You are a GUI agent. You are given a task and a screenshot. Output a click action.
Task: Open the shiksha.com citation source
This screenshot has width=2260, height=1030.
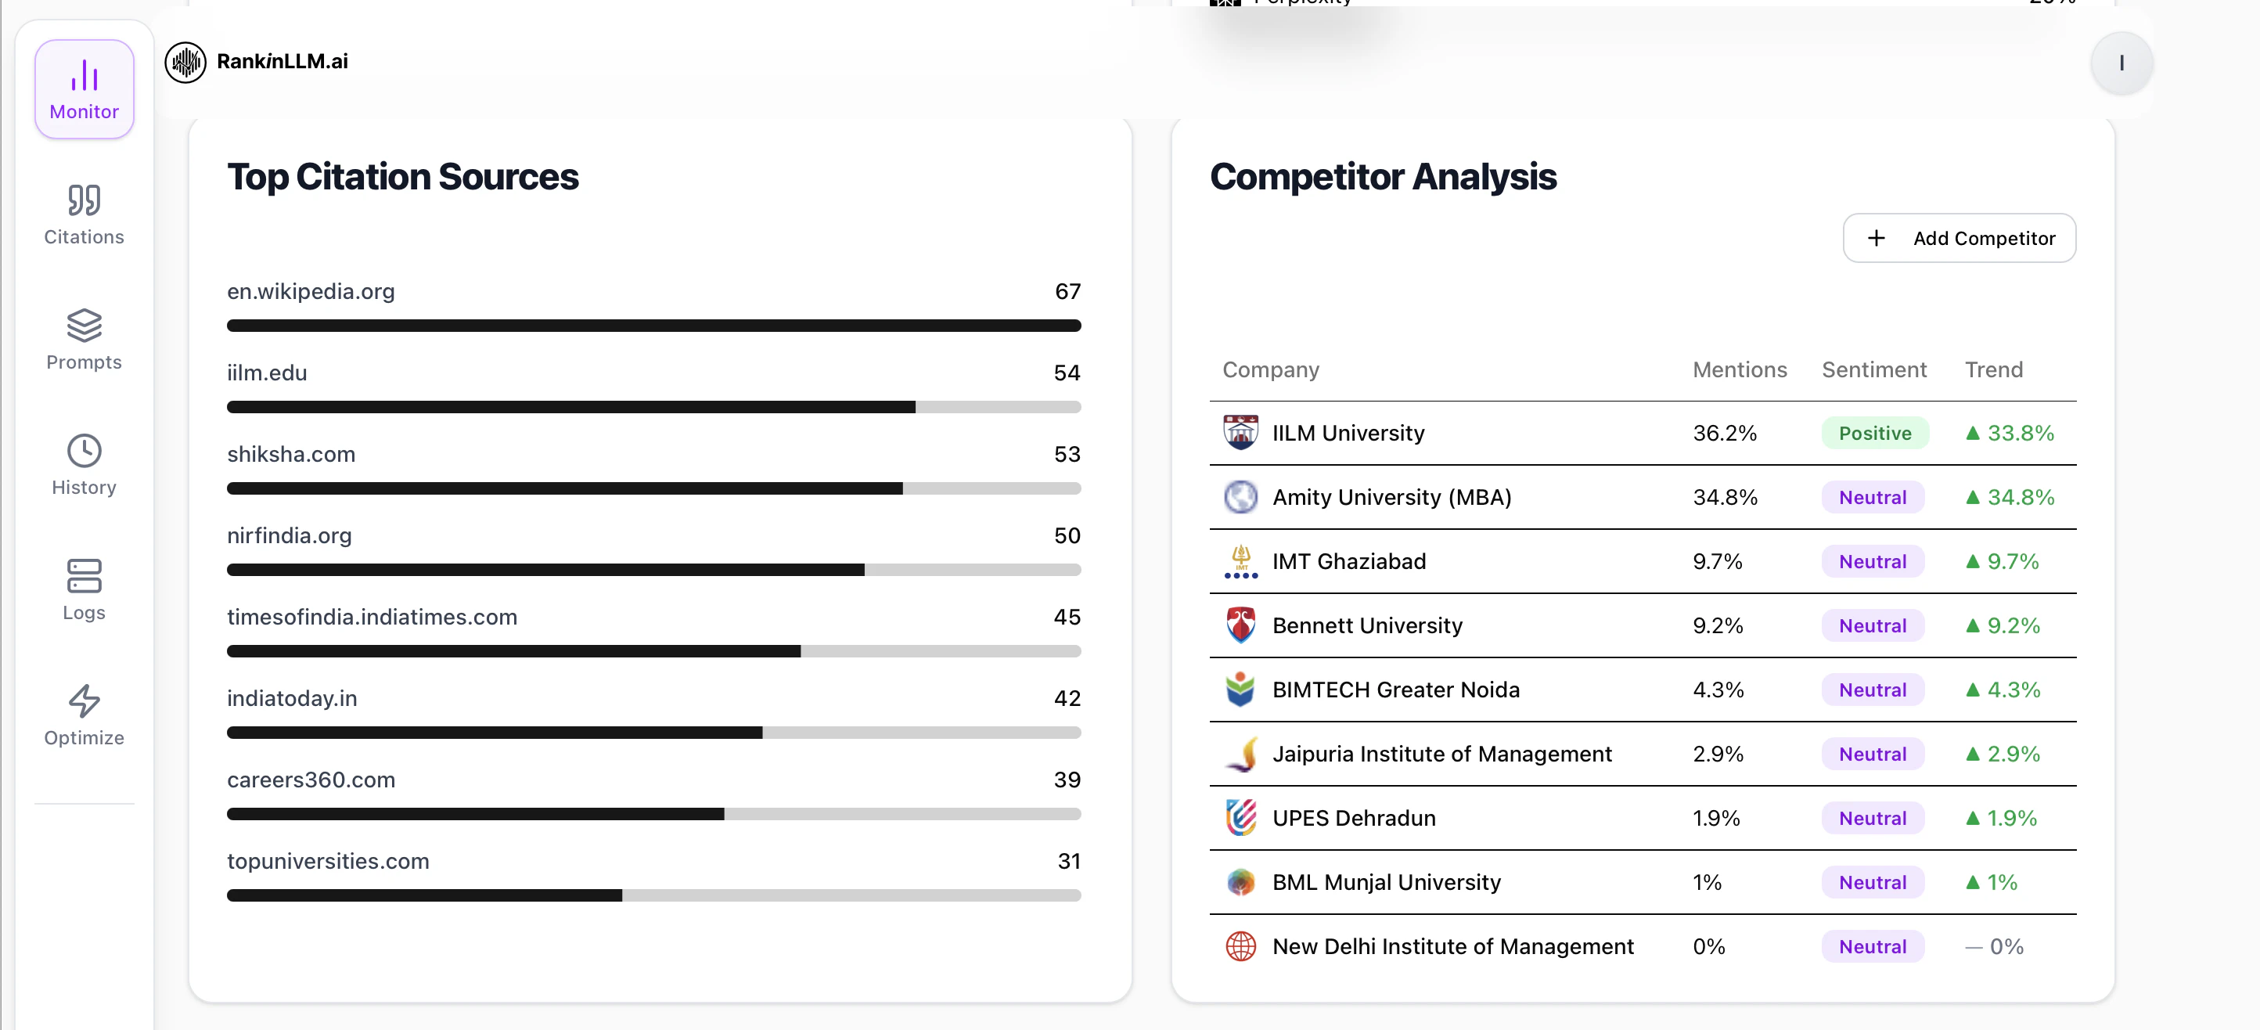(290, 455)
